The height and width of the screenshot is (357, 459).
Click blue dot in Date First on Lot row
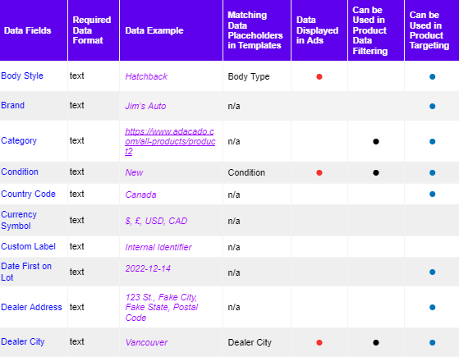(x=433, y=272)
